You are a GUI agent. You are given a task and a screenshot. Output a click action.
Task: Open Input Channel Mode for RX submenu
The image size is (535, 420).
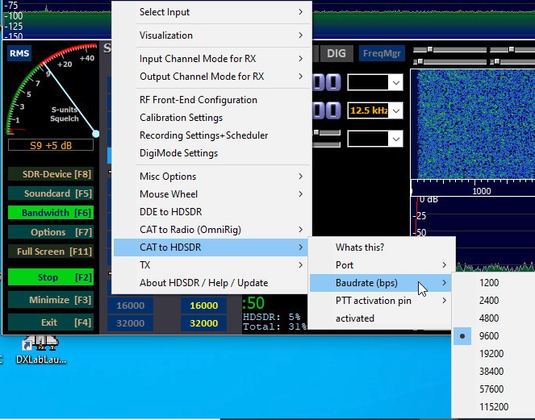[211, 59]
